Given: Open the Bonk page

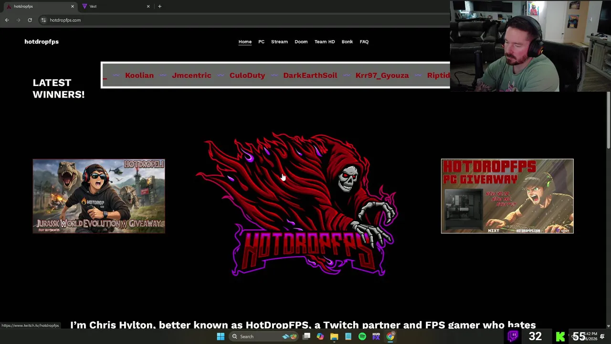Looking at the screenshot, I should point(347,42).
